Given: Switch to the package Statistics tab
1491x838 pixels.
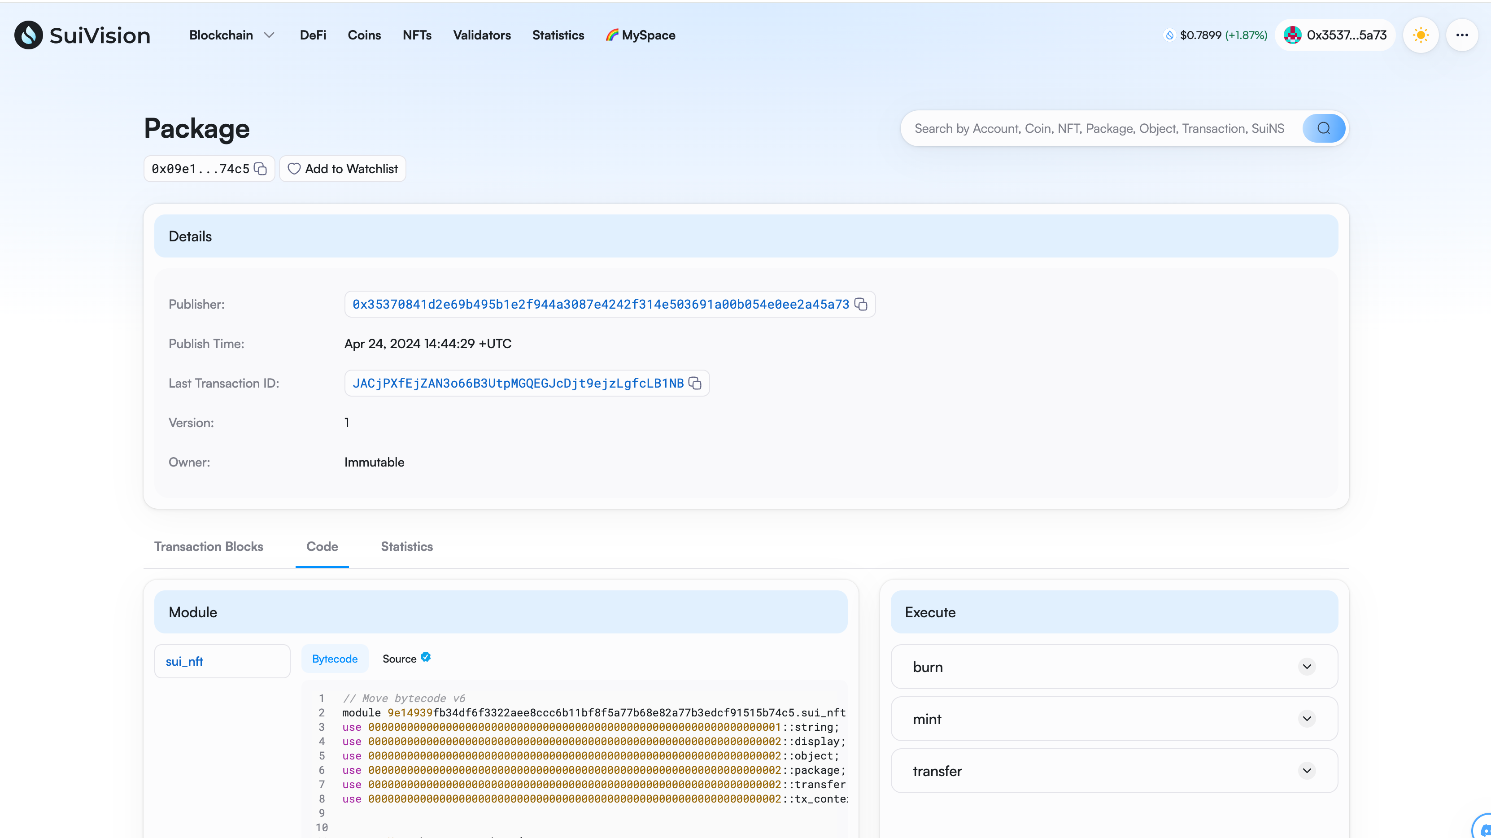Looking at the screenshot, I should pyautogui.click(x=406, y=546).
